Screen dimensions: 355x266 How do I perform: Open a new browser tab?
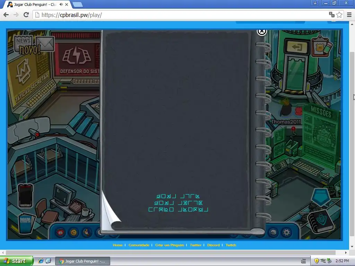(77, 5)
